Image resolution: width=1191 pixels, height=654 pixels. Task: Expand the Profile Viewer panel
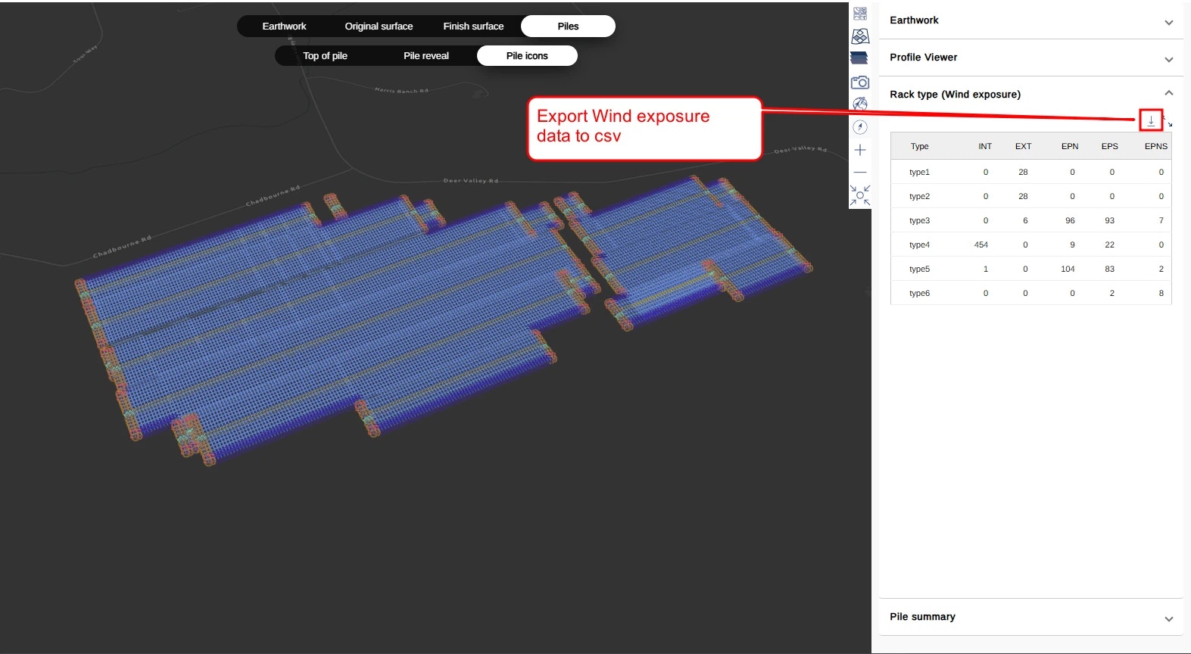point(1169,60)
